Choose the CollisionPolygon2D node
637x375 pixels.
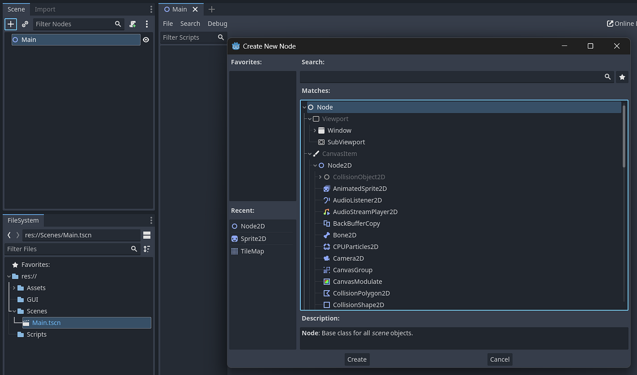click(x=361, y=293)
